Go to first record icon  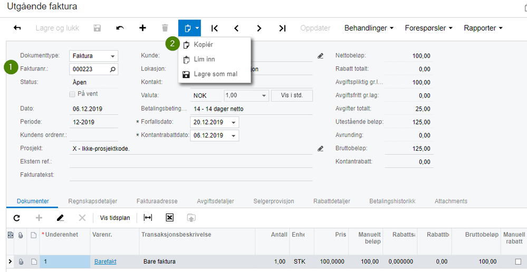click(215, 28)
